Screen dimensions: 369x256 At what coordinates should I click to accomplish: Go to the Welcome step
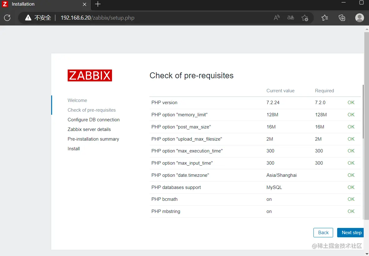(x=77, y=100)
